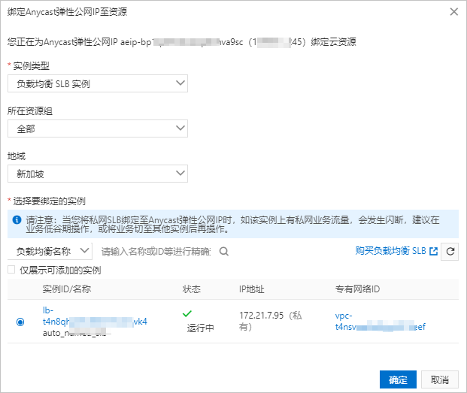467x393 pixels.
Task: Click the 运行中 status text
Action: click(x=200, y=328)
